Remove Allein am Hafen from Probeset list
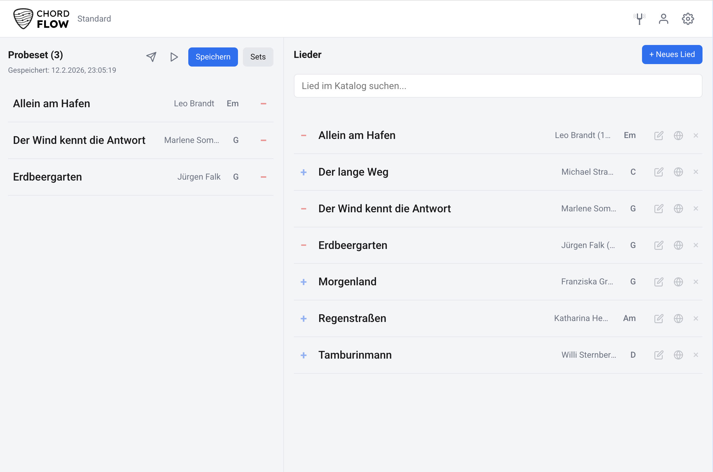 263,104
